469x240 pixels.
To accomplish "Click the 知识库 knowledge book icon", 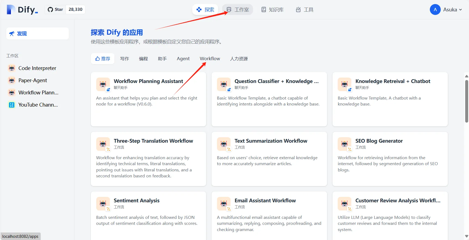I will click(263, 10).
